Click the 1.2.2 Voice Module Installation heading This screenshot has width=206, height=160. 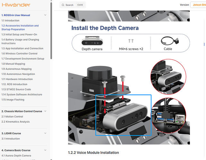pos(93,153)
